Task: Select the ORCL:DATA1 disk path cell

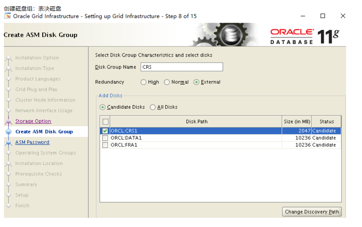Action: [x=196, y=138]
